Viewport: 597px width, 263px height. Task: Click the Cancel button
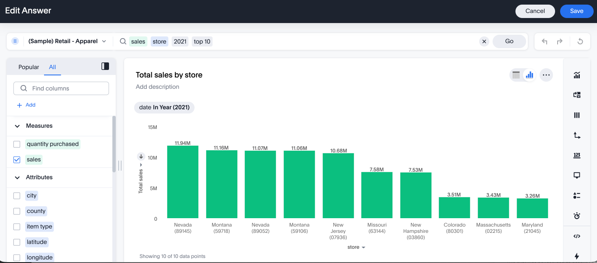point(535,11)
